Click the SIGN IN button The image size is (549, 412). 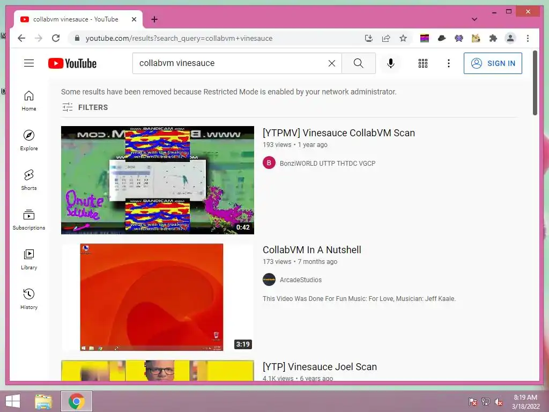click(x=493, y=63)
